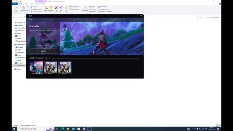Open the taskbar clock and date
Screen dimensions: 233x131
click(212, 129)
